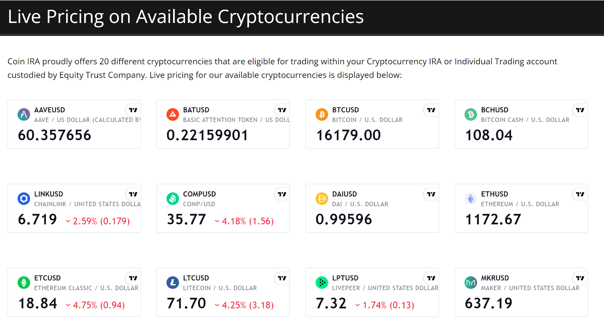Screen dimensions: 604x334
Task: Click the Livepeer green logo icon
Action: (x=322, y=282)
